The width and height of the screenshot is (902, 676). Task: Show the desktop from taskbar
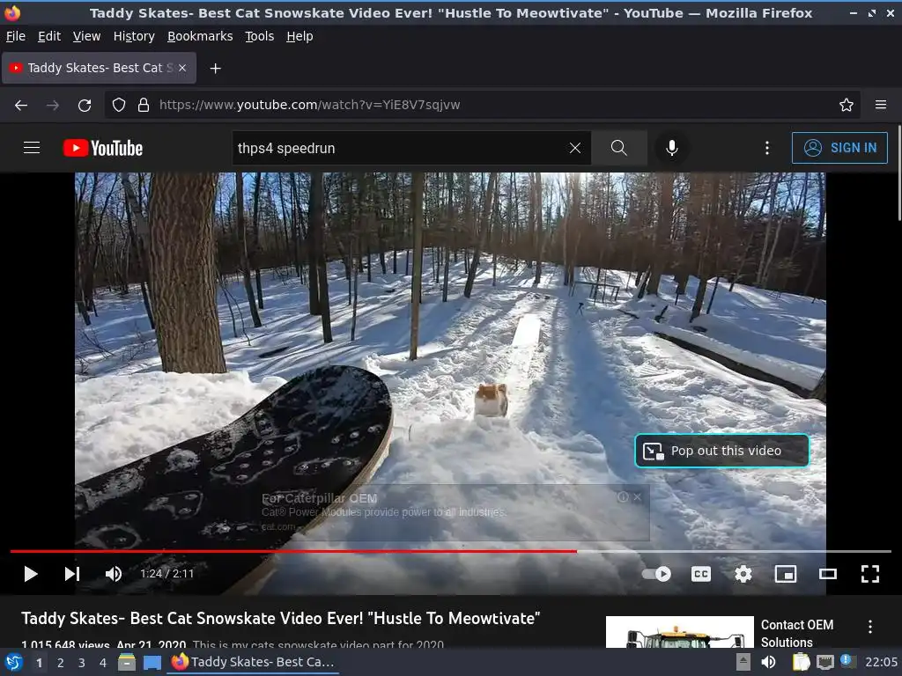click(152, 662)
